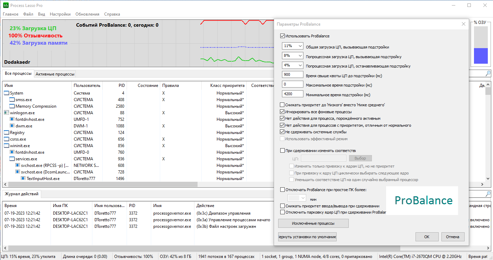Close the ProBalance settings dialog

click(x=464, y=24)
